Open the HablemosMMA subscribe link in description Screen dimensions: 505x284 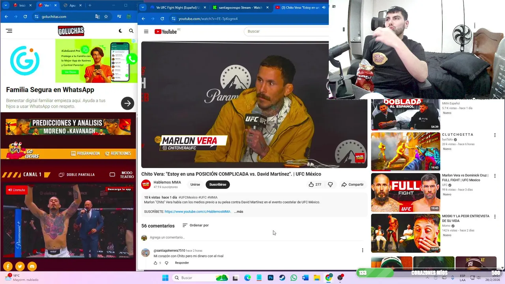coord(198,212)
